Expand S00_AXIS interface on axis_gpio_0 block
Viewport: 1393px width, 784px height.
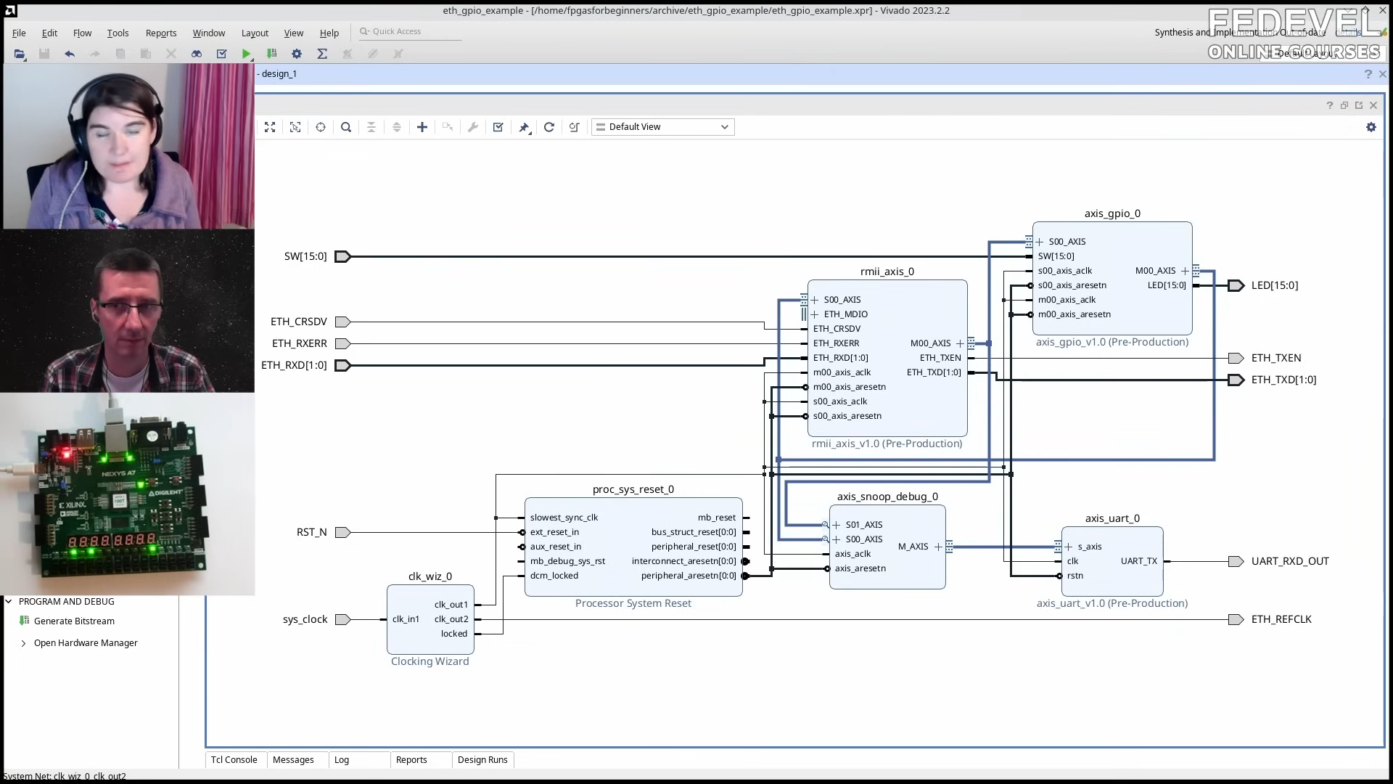tap(1040, 242)
